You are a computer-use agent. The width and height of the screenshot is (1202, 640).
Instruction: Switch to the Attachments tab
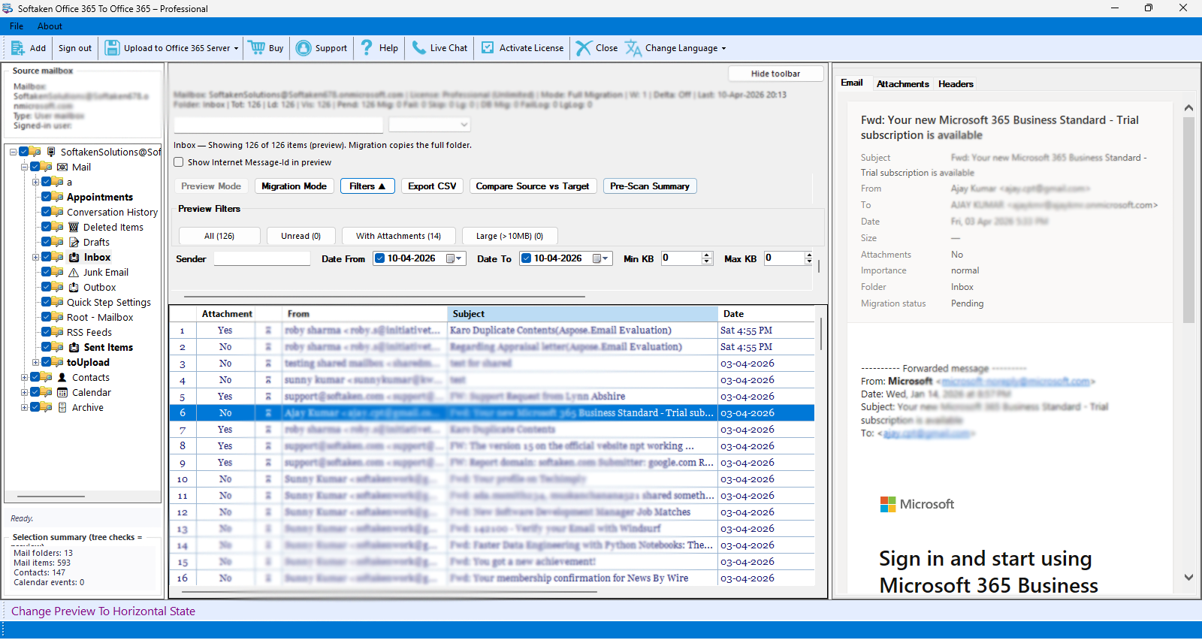902,84
